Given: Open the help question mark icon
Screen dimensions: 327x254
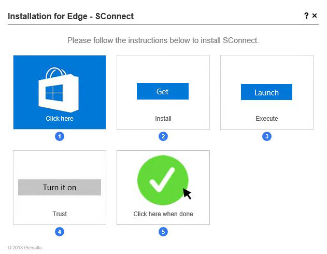Looking at the screenshot, I should [306, 16].
